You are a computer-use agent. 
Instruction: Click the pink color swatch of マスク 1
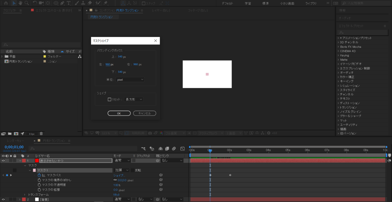34,170
